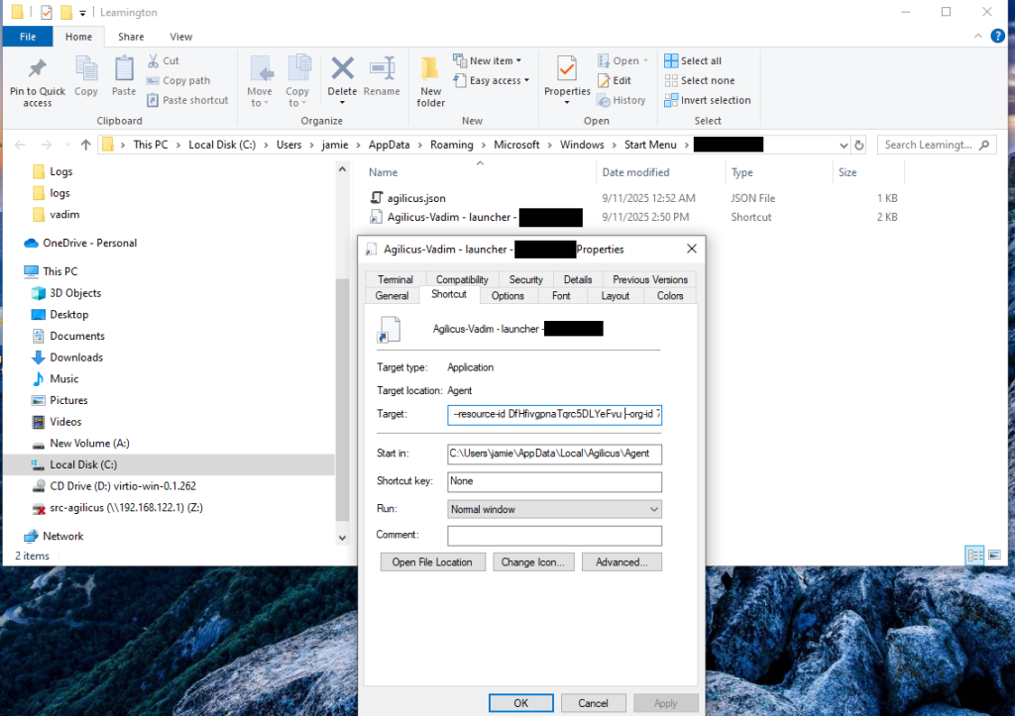Create a New folder
Screen dimensions: 1015x716
point(430,81)
